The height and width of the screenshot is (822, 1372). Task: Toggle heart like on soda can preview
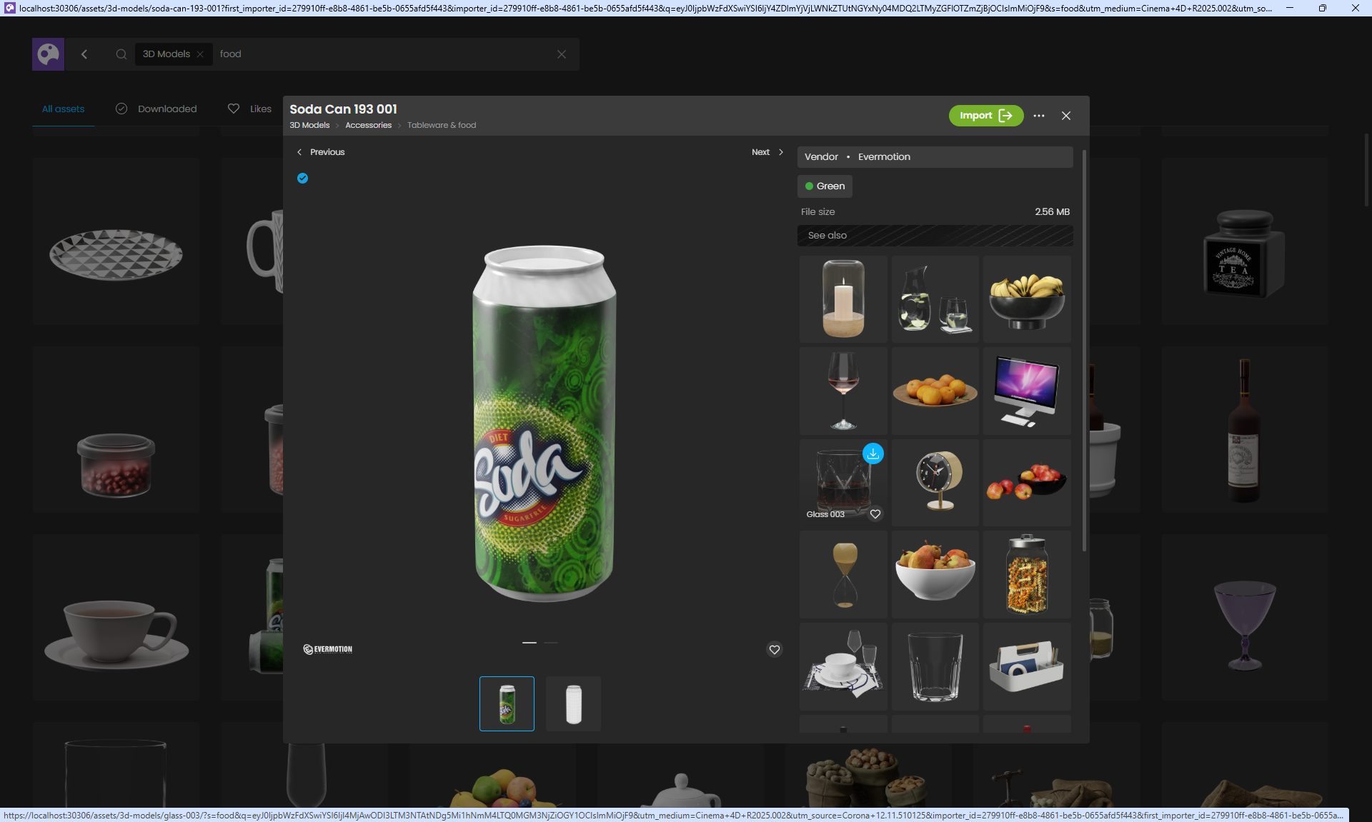775,650
